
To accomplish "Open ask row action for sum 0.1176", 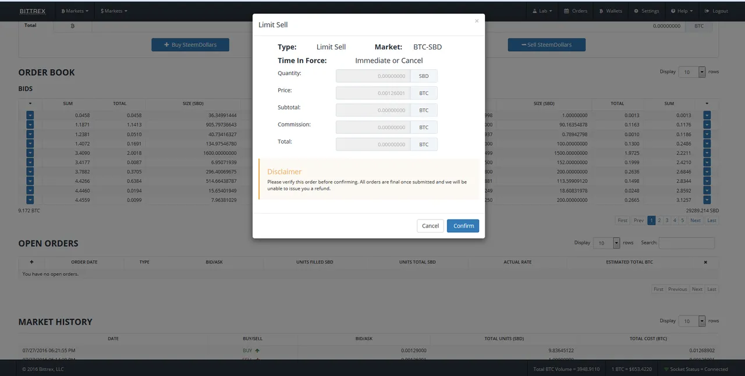I will click(x=707, y=125).
